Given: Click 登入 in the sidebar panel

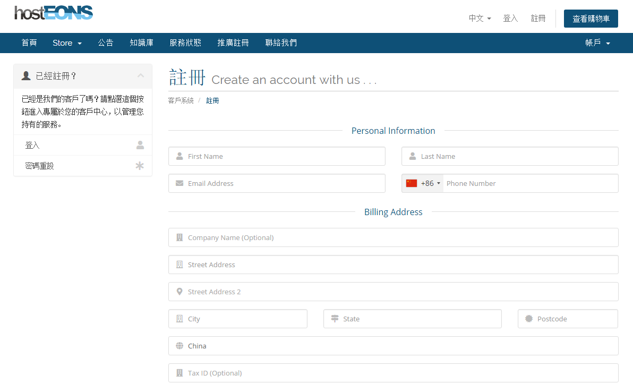Looking at the screenshot, I should coord(83,145).
